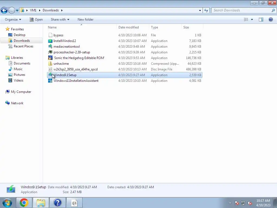The height and width of the screenshot is (208, 277).
Task: Open the address bar history dropdown
Action: pos(200,11)
